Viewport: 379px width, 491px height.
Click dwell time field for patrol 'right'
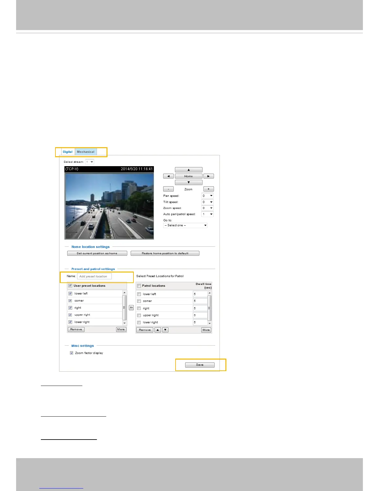200,308
